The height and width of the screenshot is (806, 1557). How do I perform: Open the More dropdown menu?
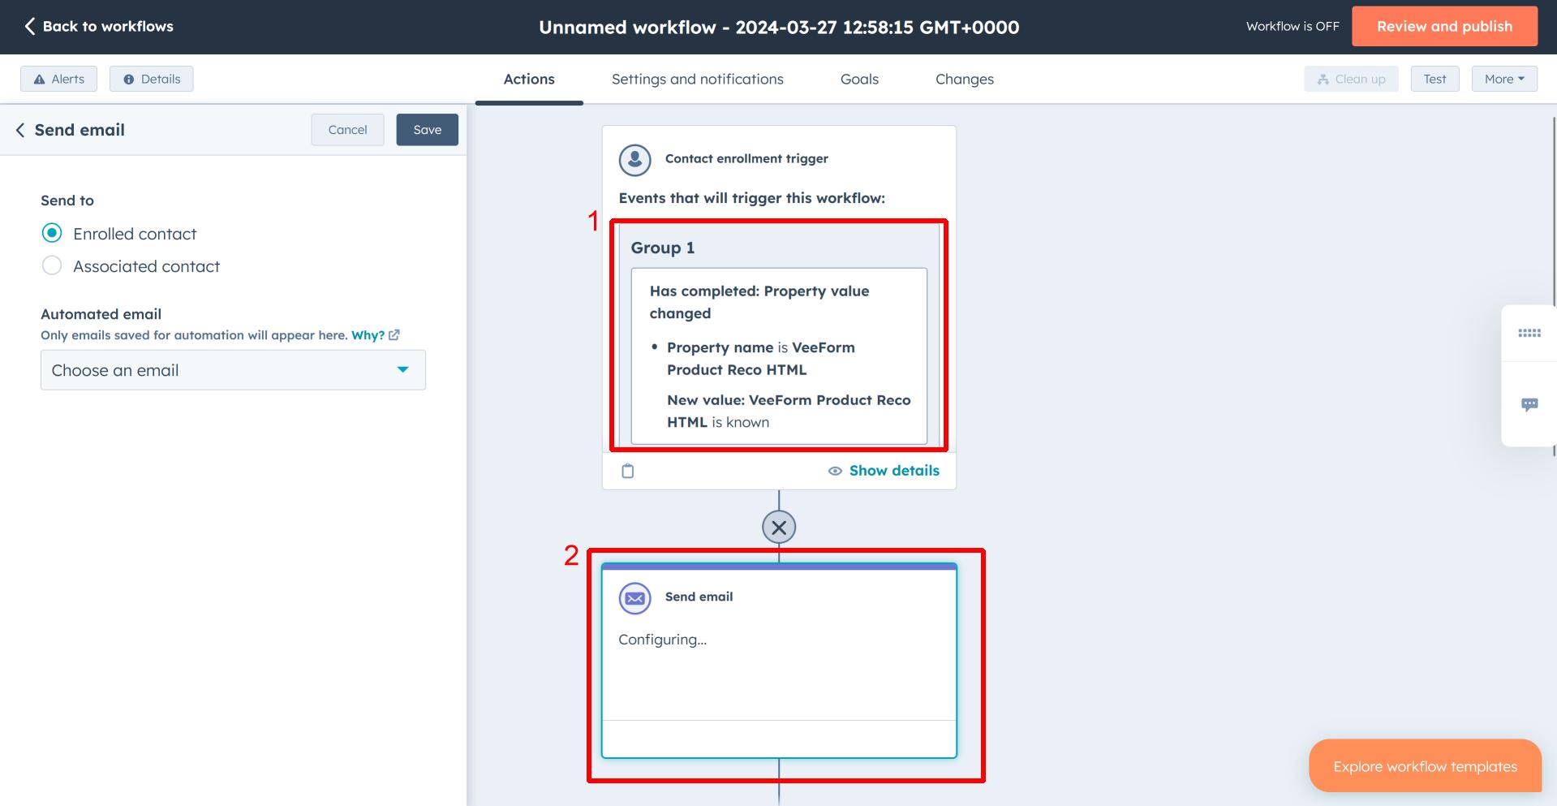click(x=1504, y=79)
